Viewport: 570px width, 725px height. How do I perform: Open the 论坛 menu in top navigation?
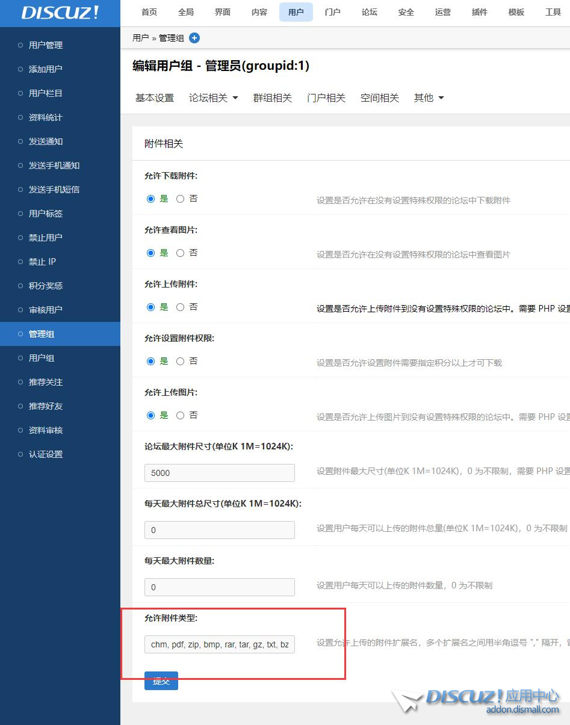(x=369, y=11)
